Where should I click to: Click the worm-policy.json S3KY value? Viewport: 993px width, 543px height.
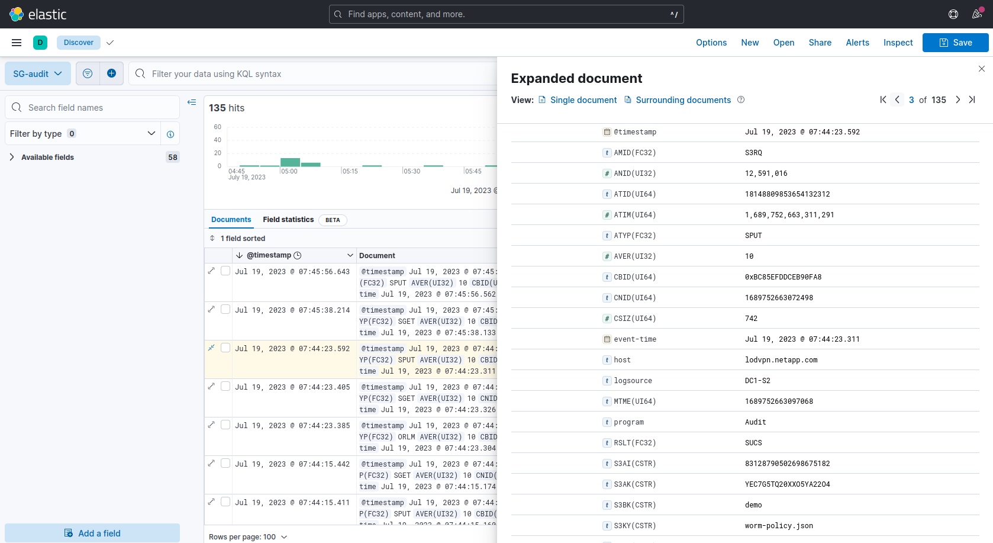pos(779,526)
